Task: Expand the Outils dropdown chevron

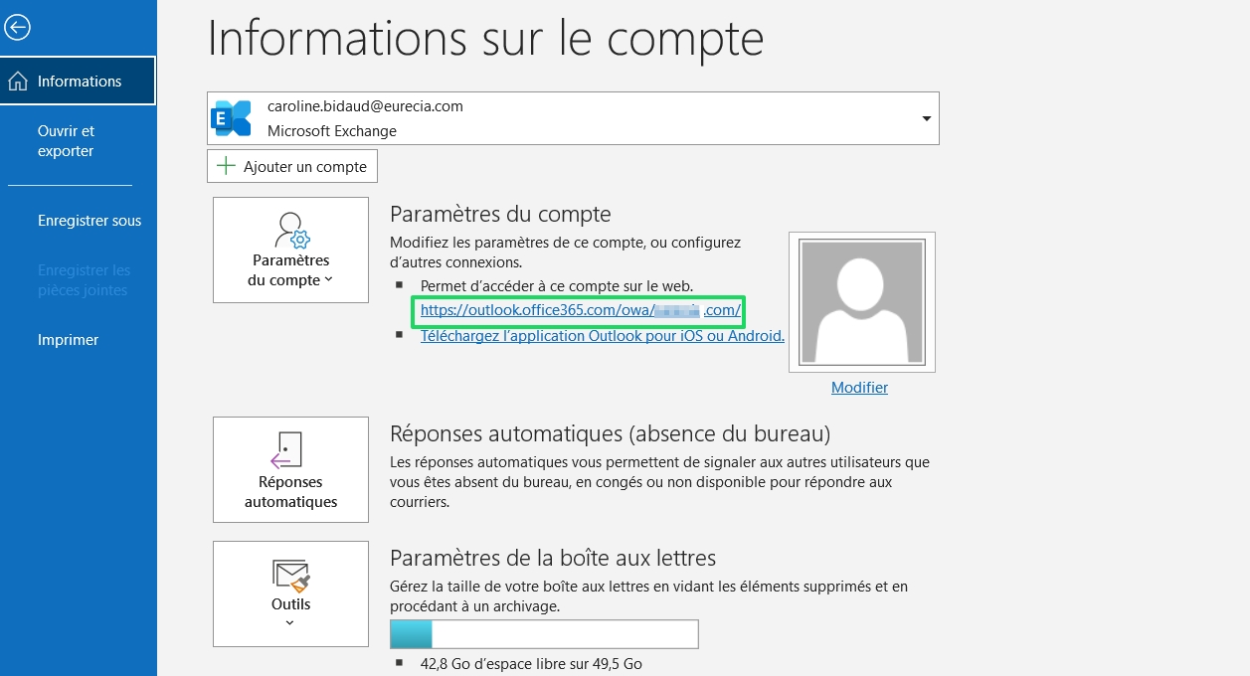Action: [x=290, y=623]
